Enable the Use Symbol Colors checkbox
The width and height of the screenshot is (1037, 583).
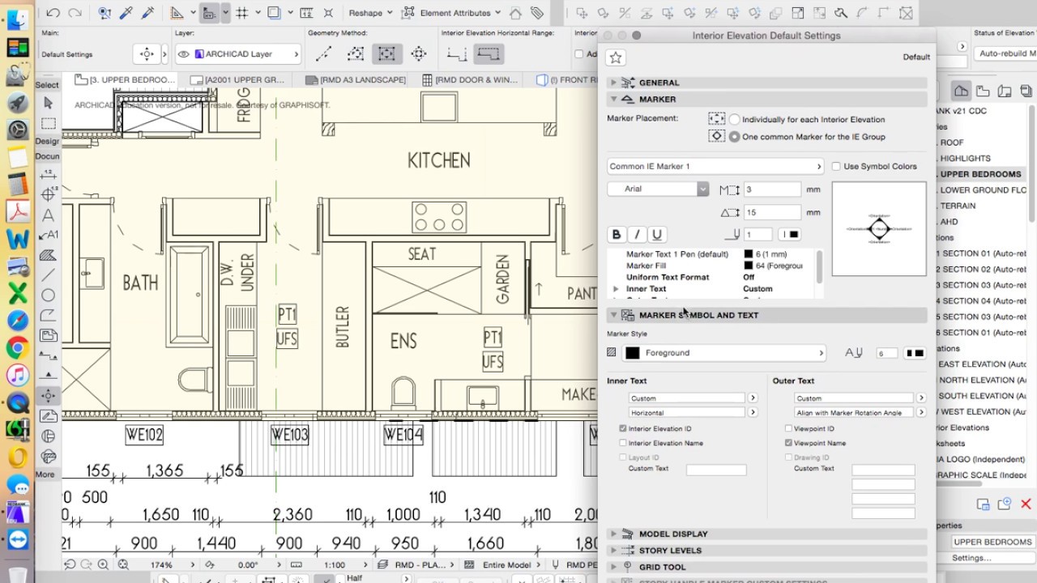[x=836, y=167]
